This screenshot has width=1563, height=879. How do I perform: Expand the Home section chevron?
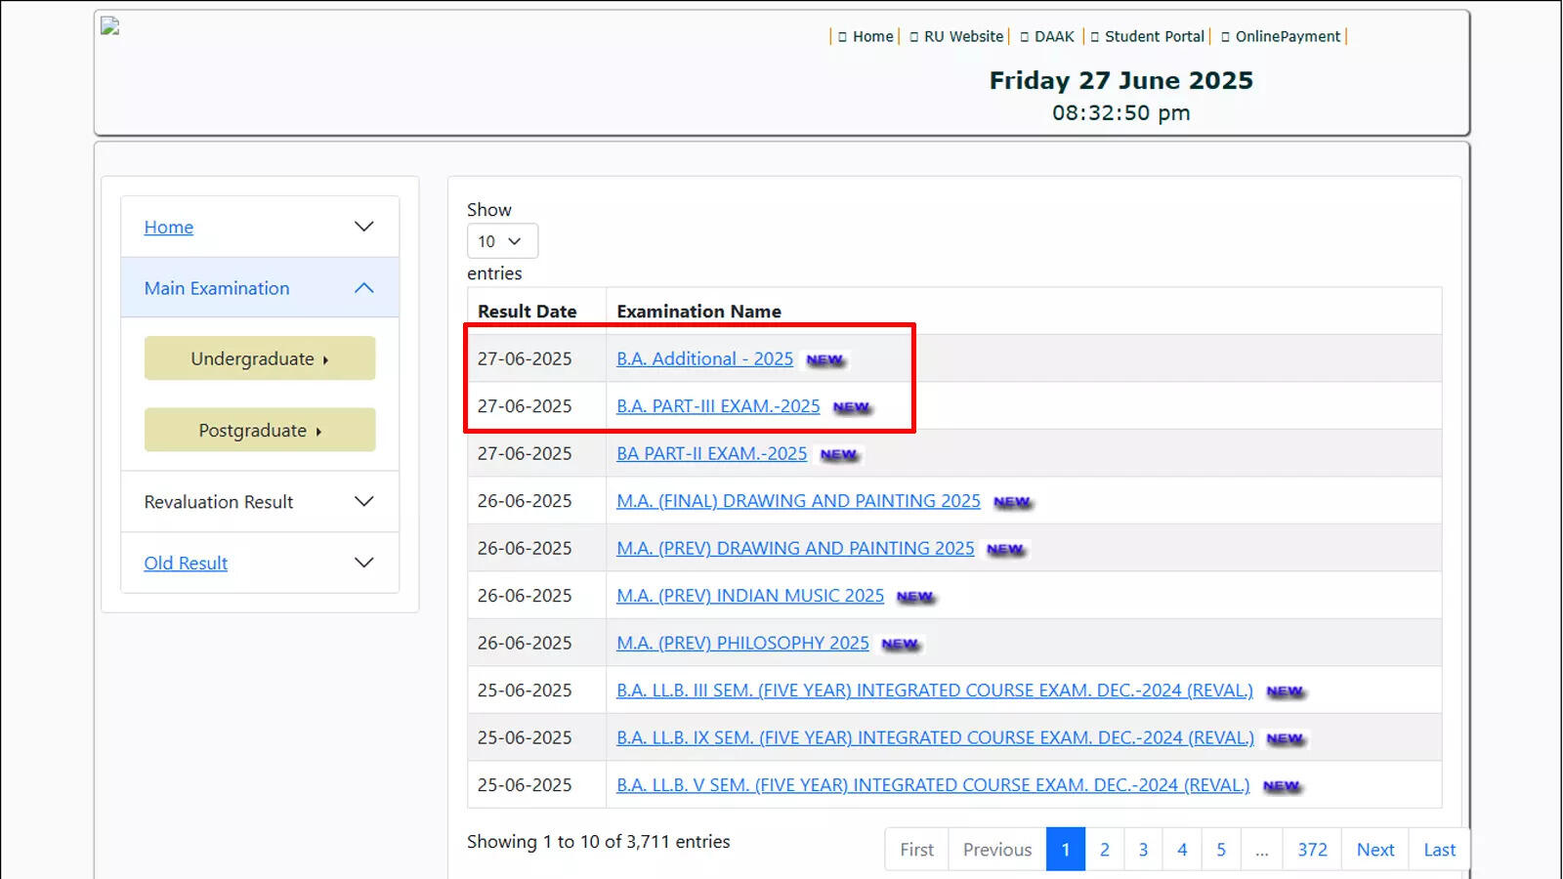tap(363, 227)
